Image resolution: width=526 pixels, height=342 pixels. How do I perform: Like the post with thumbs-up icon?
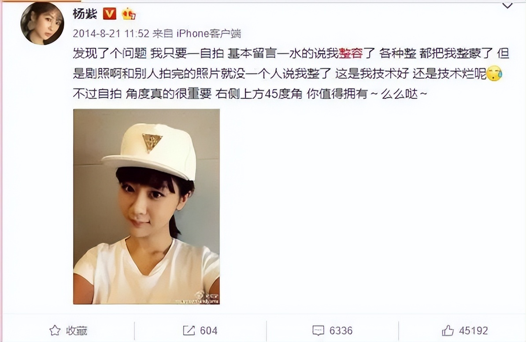coord(448,331)
